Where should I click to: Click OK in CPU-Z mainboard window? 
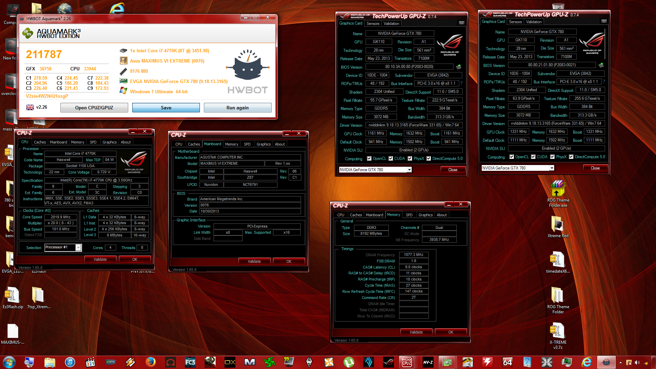tap(289, 261)
